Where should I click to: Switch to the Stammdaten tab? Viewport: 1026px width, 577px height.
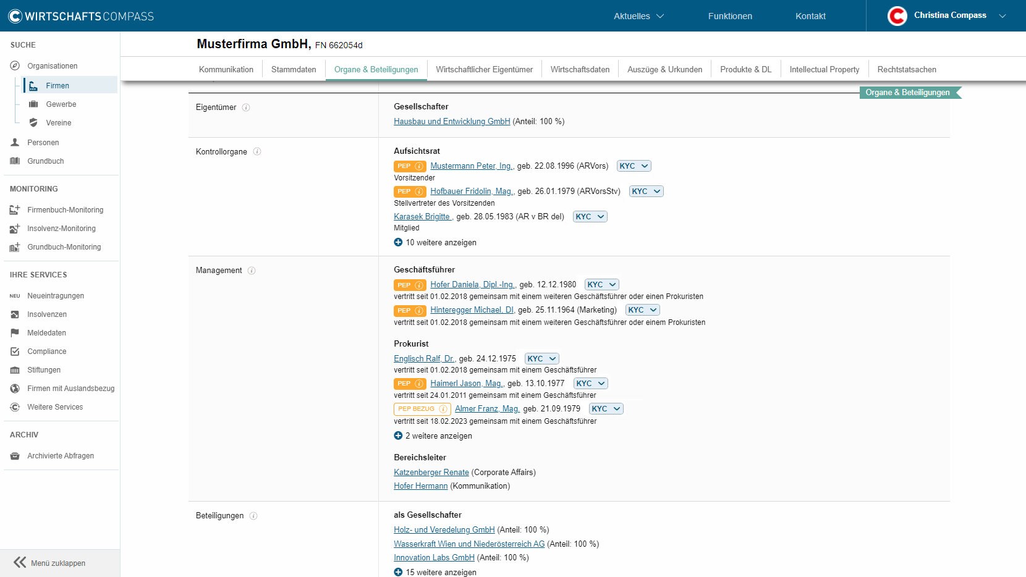coord(294,69)
